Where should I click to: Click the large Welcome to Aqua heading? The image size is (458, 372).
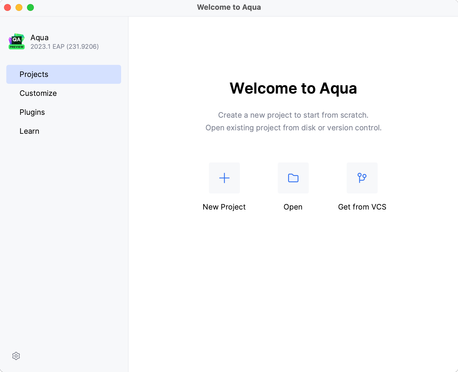point(293,88)
